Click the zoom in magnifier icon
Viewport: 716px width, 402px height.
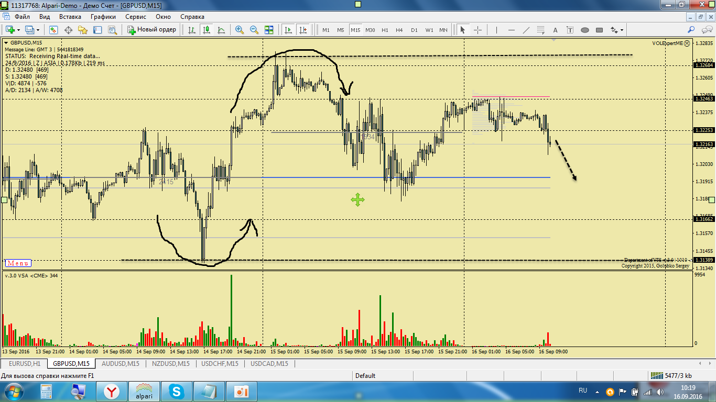tap(240, 30)
